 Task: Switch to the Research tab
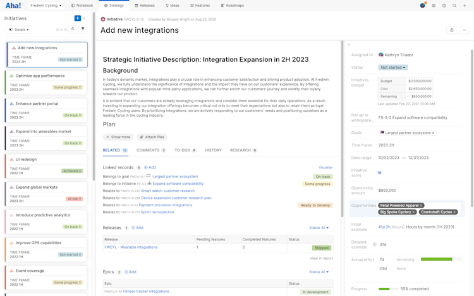(243, 150)
